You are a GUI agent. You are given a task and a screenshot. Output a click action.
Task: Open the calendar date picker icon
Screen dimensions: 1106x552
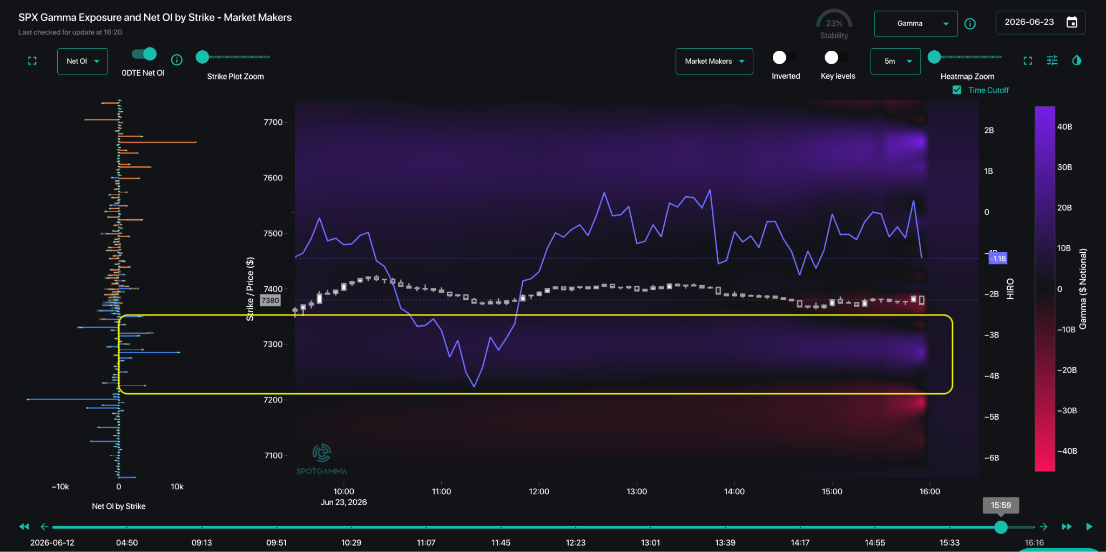coord(1072,22)
